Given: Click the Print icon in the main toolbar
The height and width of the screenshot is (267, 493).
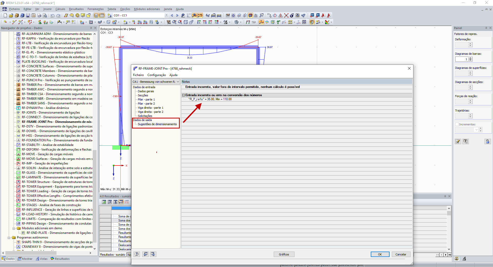Looking at the screenshot, I should [x=39, y=15].
